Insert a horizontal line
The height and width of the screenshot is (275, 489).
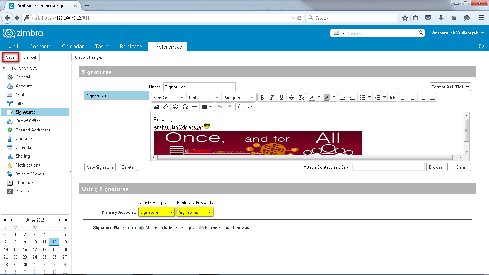pyautogui.click(x=195, y=107)
